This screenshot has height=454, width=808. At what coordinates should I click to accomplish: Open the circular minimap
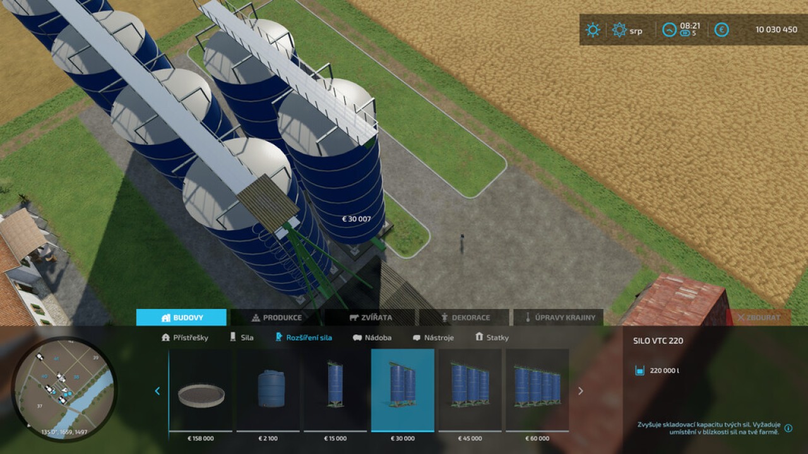(x=64, y=388)
